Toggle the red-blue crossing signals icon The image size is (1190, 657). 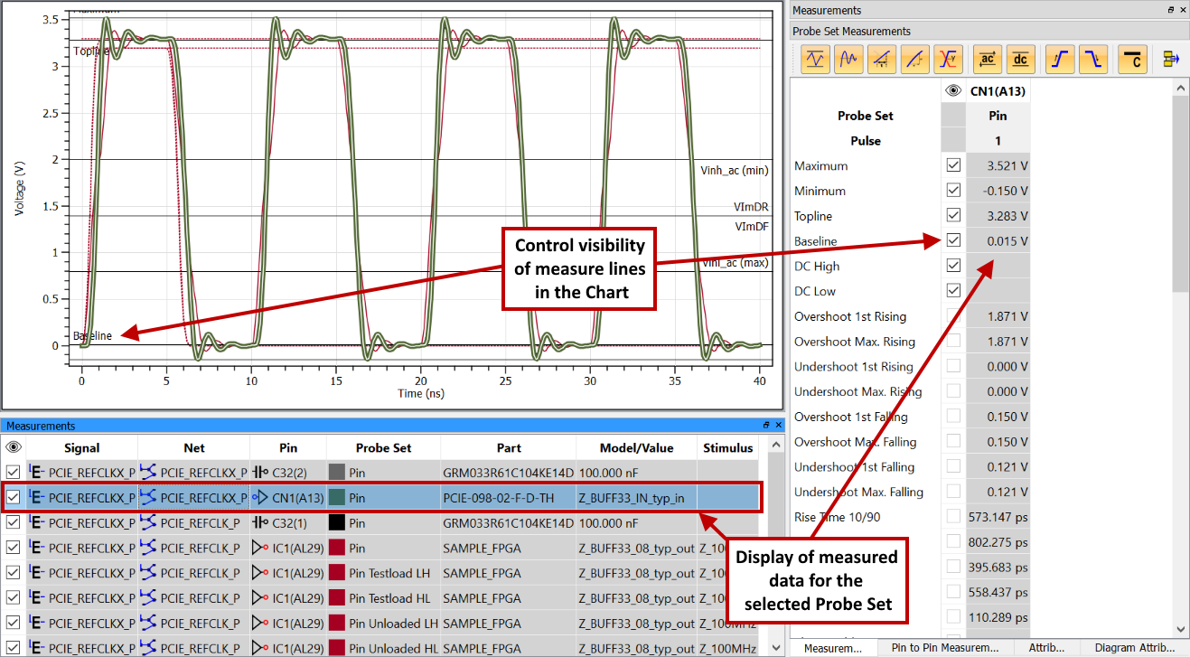tap(948, 60)
